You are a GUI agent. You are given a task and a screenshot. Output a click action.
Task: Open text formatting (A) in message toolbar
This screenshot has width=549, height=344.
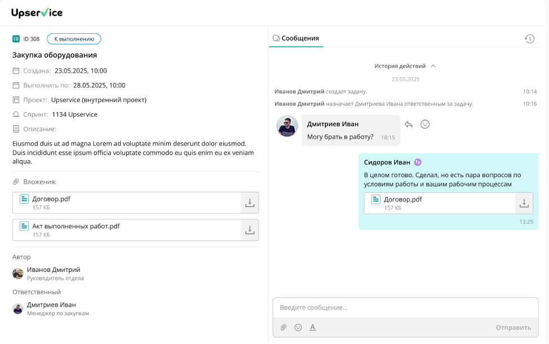click(313, 328)
